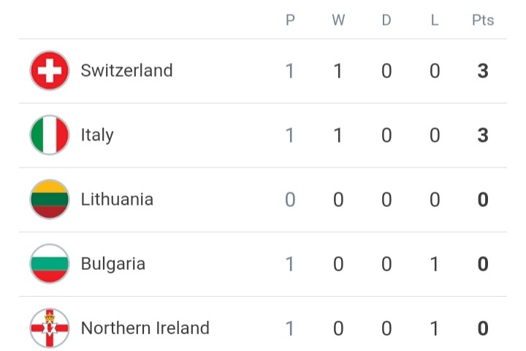Screen dimensions: 526x351
Task: Click the Northern Ireland flag icon
Action: coord(50,328)
